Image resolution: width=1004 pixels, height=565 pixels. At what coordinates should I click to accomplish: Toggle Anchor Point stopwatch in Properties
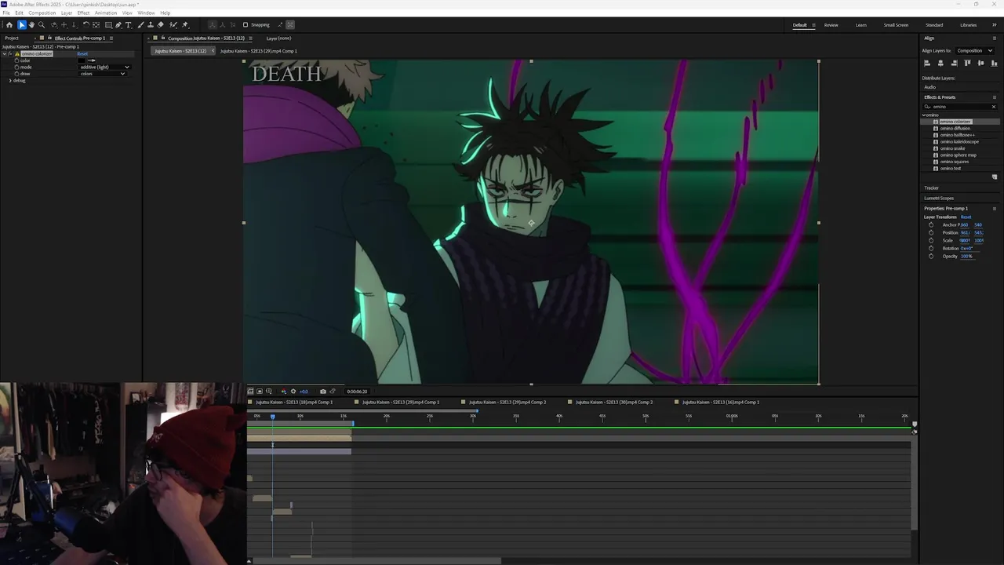coord(931,224)
